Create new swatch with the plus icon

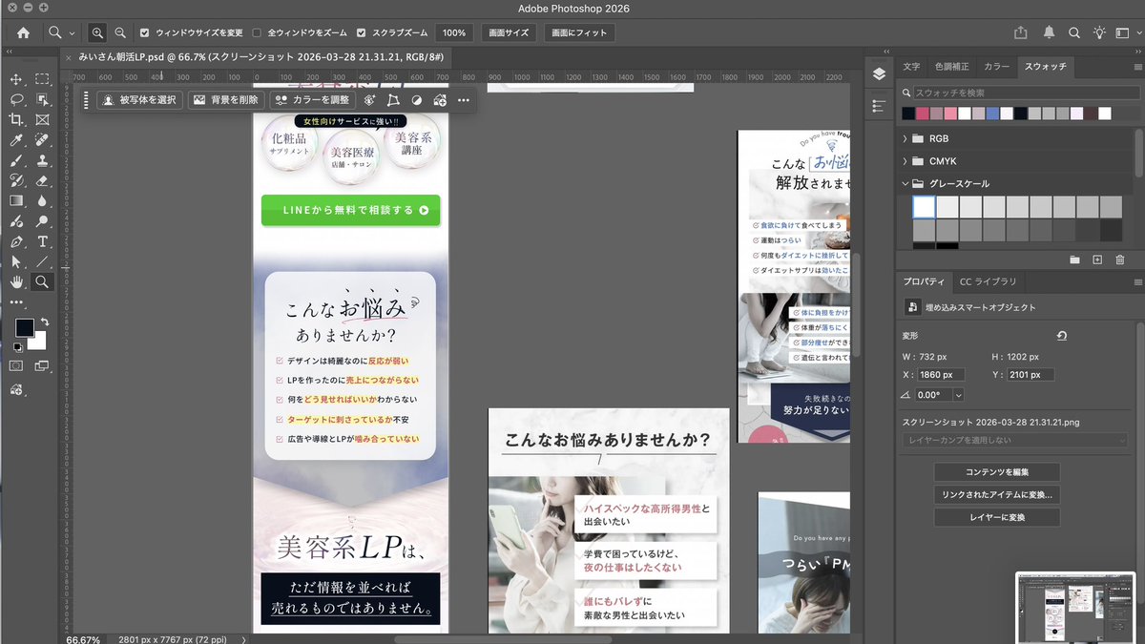pos(1097,259)
